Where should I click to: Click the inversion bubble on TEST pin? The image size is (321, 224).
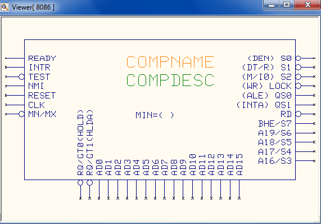(x=21, y=77)
